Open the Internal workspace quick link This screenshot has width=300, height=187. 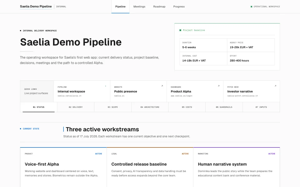[x=82, y=91]
